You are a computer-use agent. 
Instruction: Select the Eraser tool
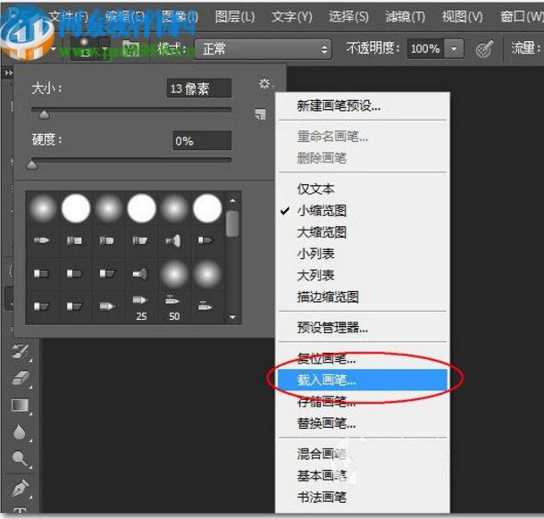pyautogui.click(x=21, y=378)
